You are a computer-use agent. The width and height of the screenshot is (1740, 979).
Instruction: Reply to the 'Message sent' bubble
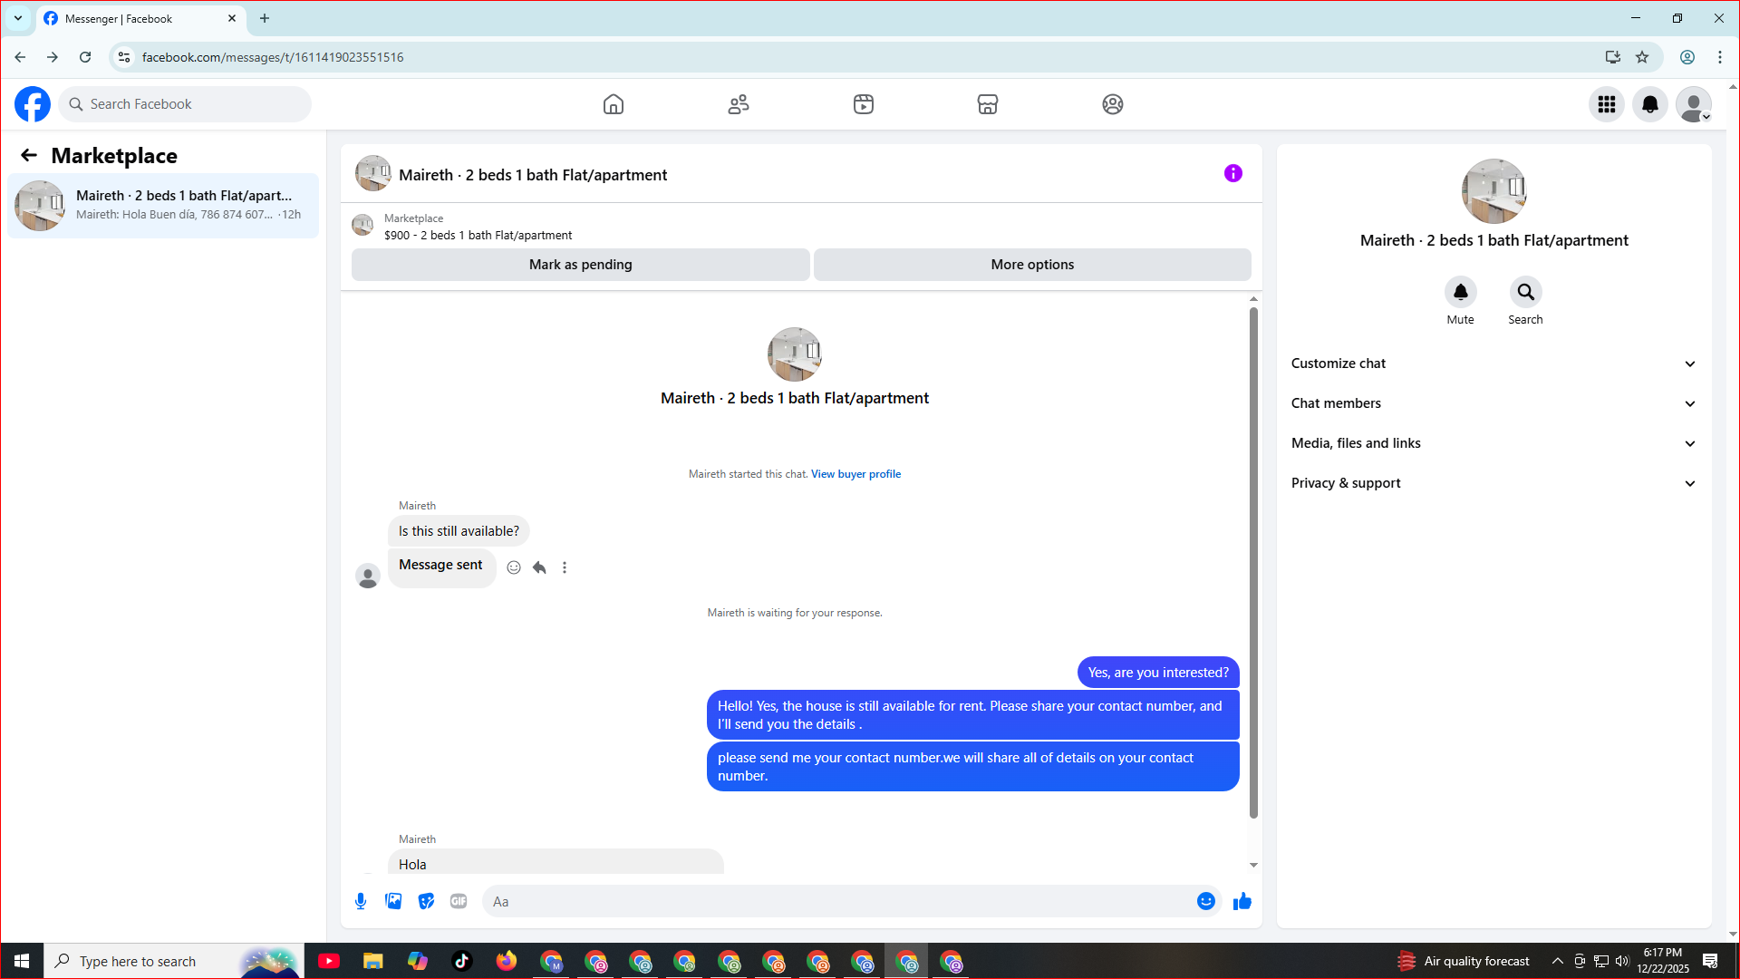pyautogui.click(x=539, y=567)
